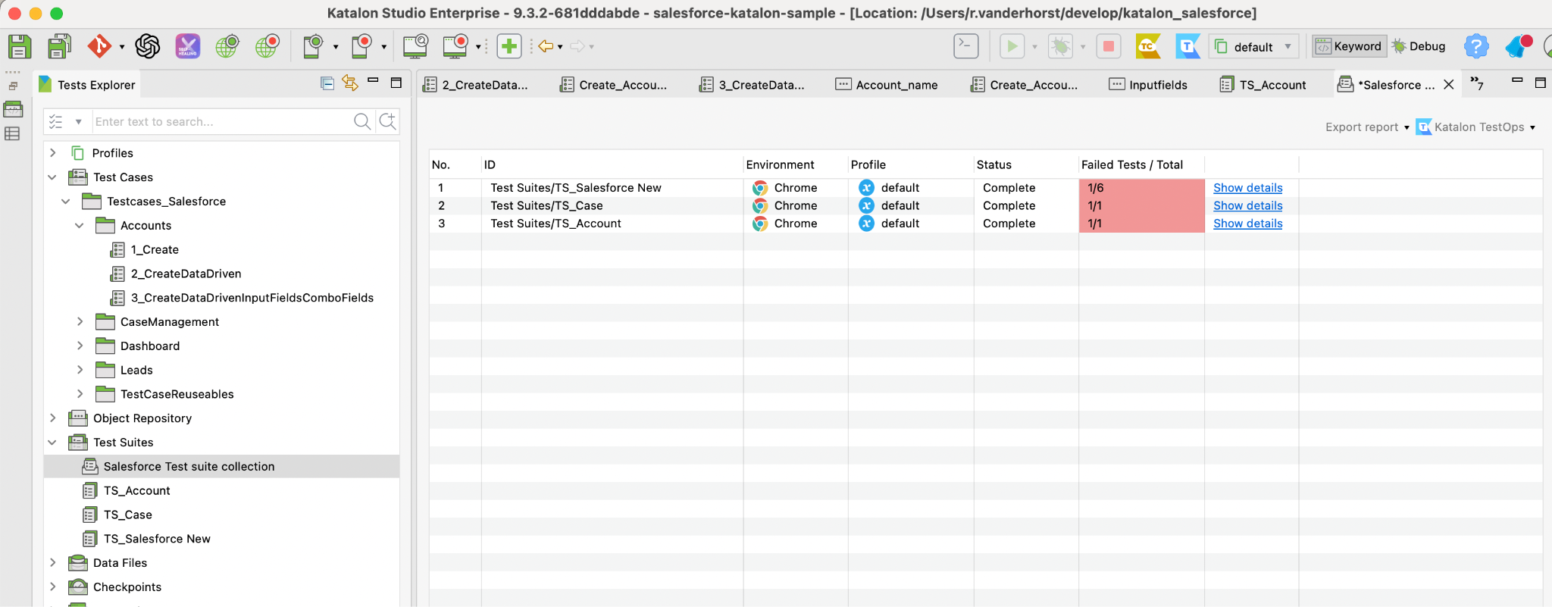
Task: Click the table view sidebar icon
Action: pos(12,134)
